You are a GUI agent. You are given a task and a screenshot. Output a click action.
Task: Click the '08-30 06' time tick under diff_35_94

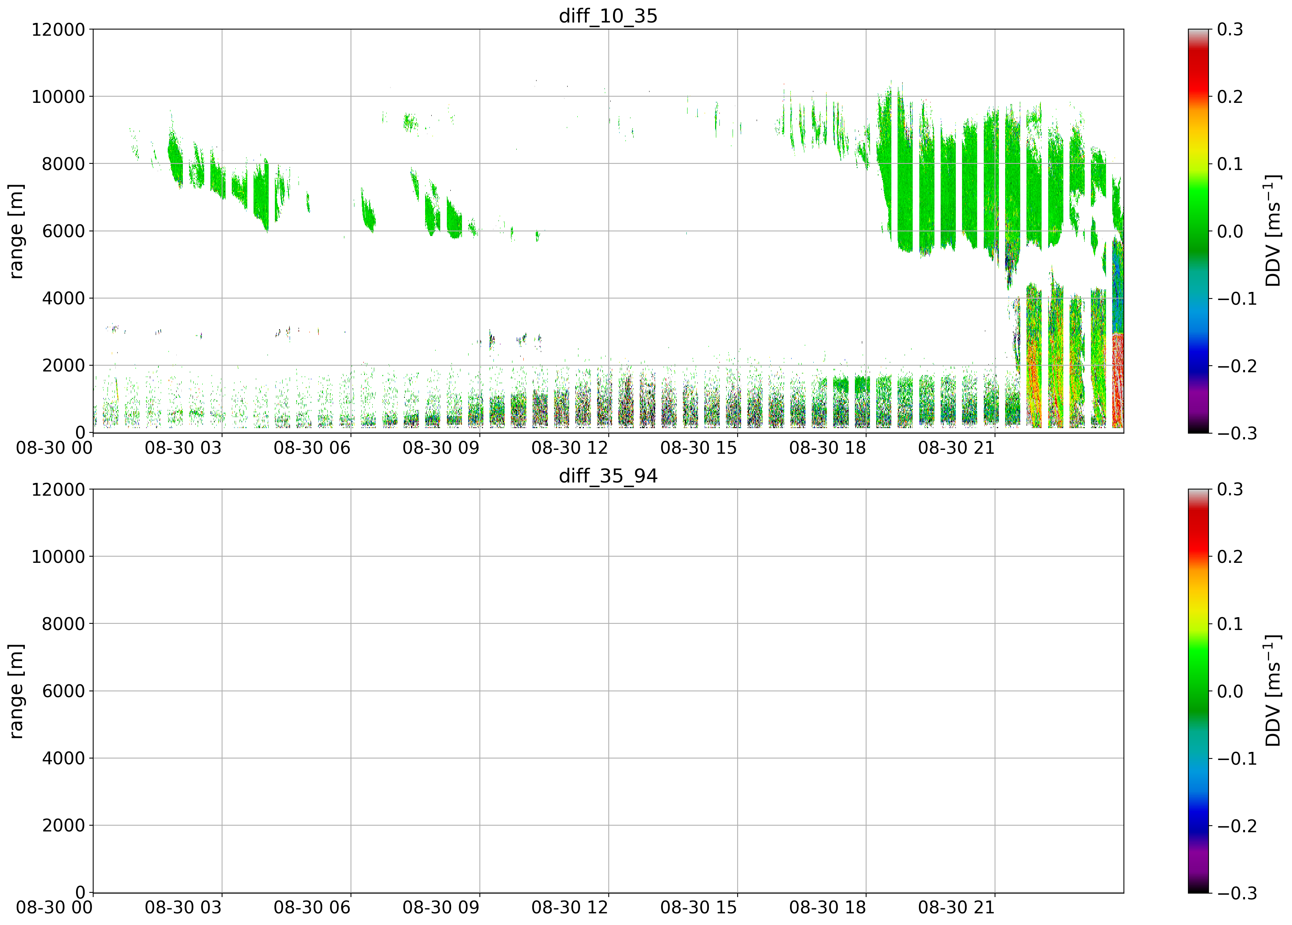point(312,908)
